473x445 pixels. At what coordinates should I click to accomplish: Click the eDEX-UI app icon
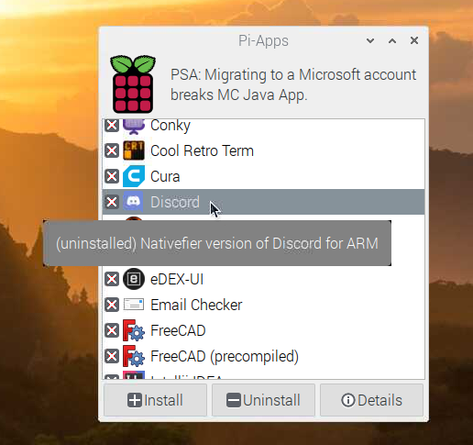click(x=134, y=279)
